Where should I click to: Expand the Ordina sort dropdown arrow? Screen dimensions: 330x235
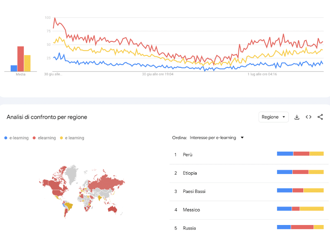[242, 138]
